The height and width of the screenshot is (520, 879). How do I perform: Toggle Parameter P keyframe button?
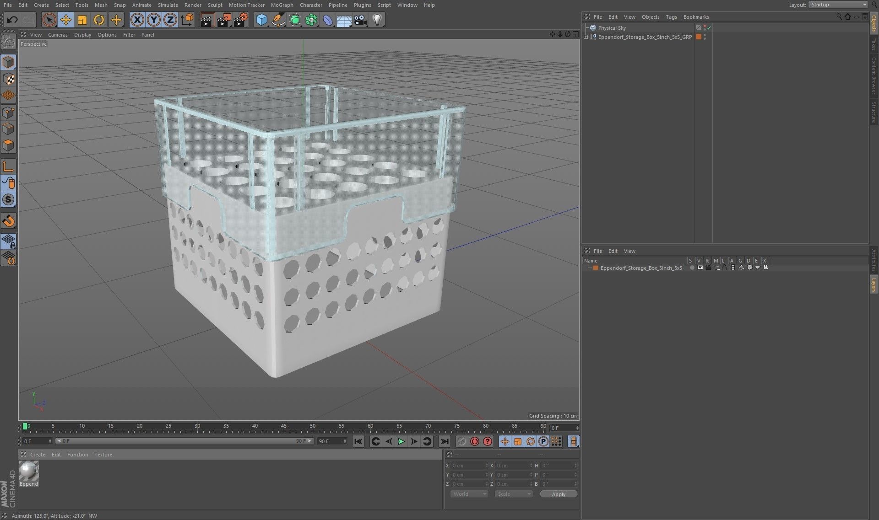click(x=543, y=441)
